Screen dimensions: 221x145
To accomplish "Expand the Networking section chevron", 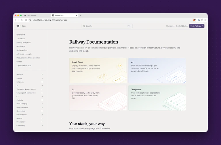I will pos(42,111).
